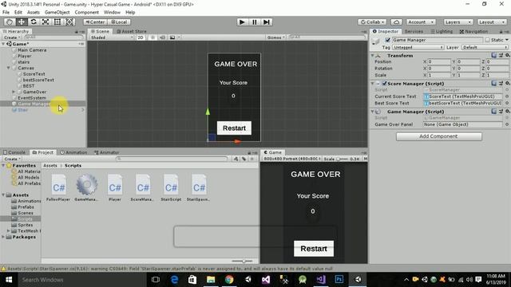Toggle 2D scene view mode
Viewport: 511px width, 287px height.
[141, 37]
